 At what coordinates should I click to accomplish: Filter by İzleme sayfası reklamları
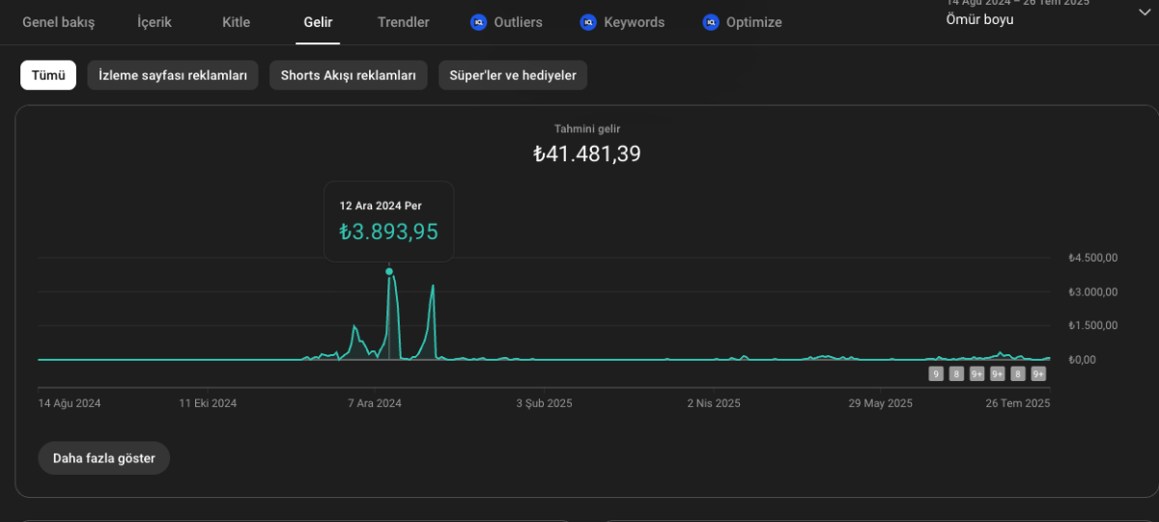pyautogui.click(x=173, y=75)
